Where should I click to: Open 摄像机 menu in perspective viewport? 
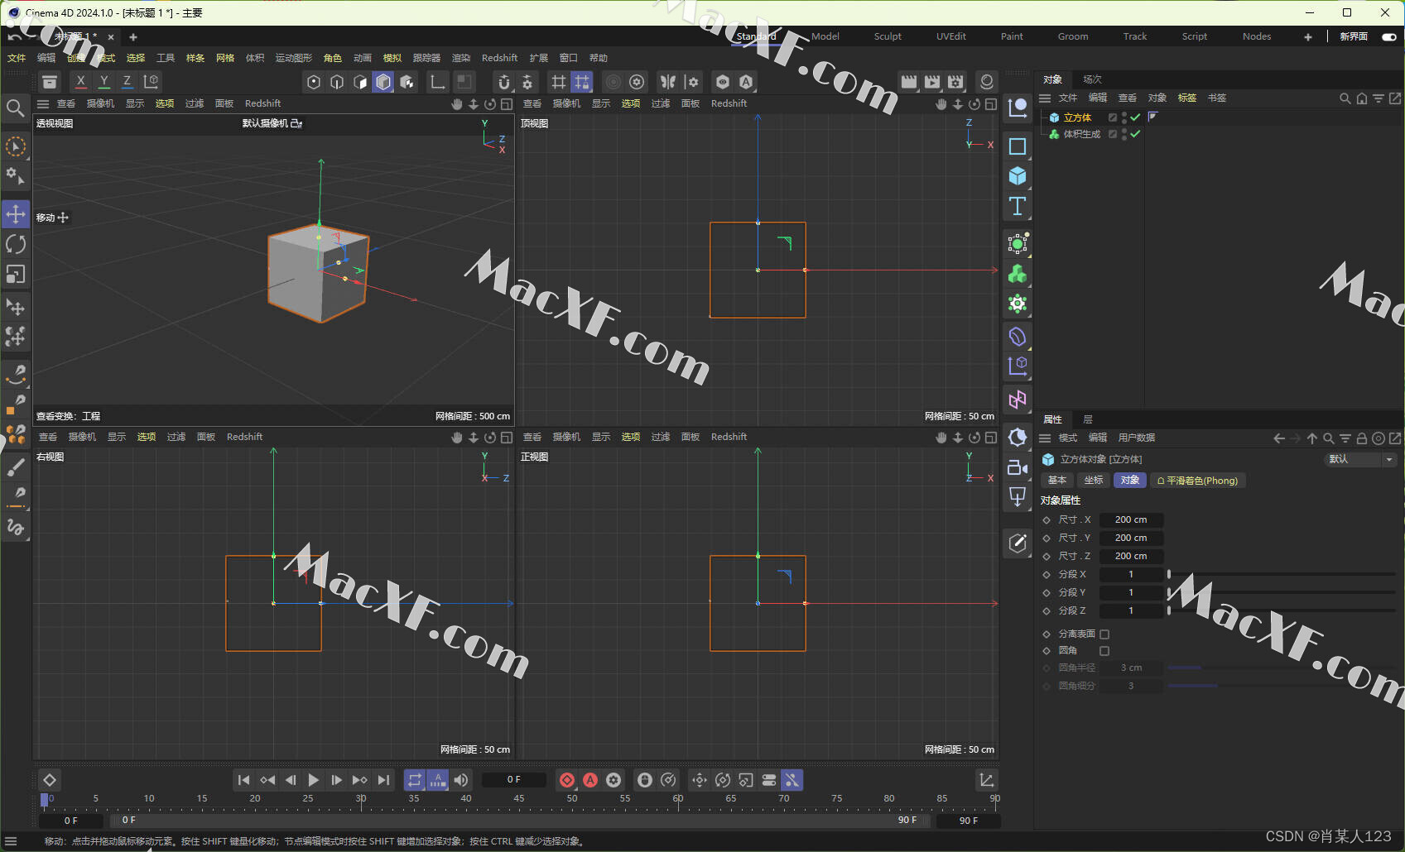(x=101, y=103)
